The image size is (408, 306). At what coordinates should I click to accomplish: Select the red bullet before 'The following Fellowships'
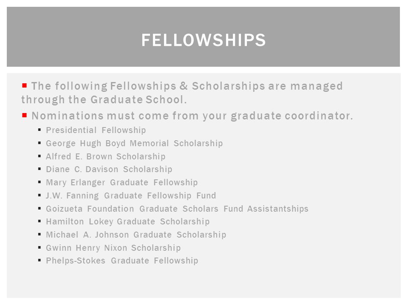25,85
